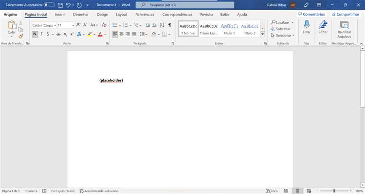Increase font size with the larger A

coord(78,25)
